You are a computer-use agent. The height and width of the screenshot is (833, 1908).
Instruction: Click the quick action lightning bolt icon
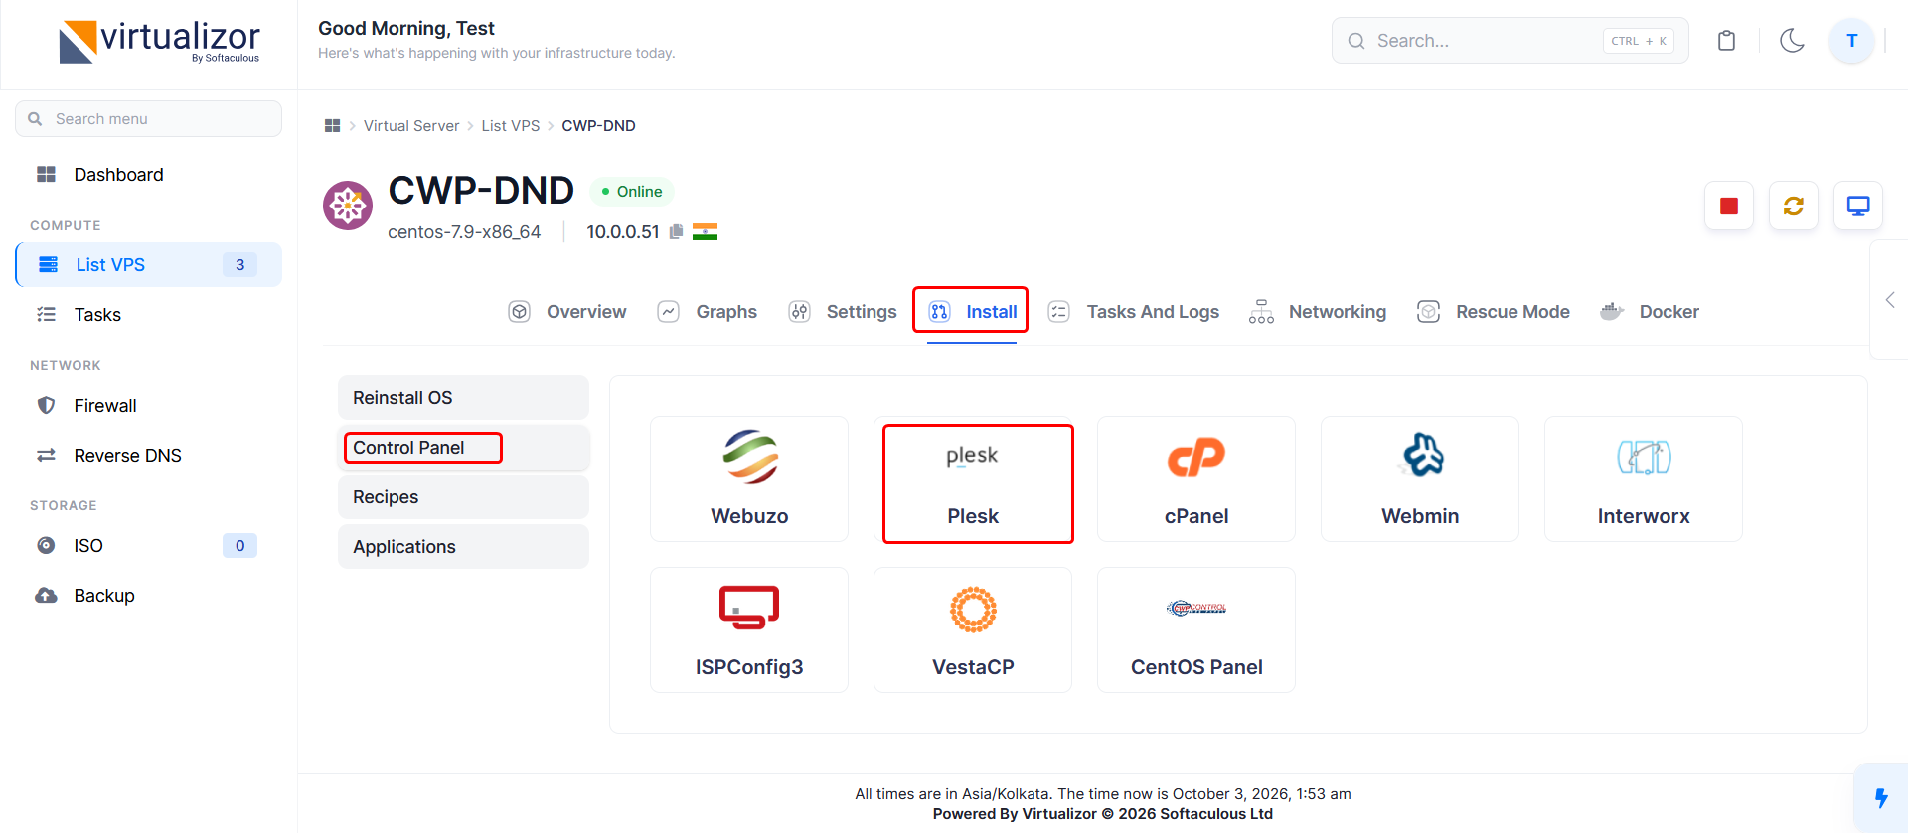(1881, 797)
